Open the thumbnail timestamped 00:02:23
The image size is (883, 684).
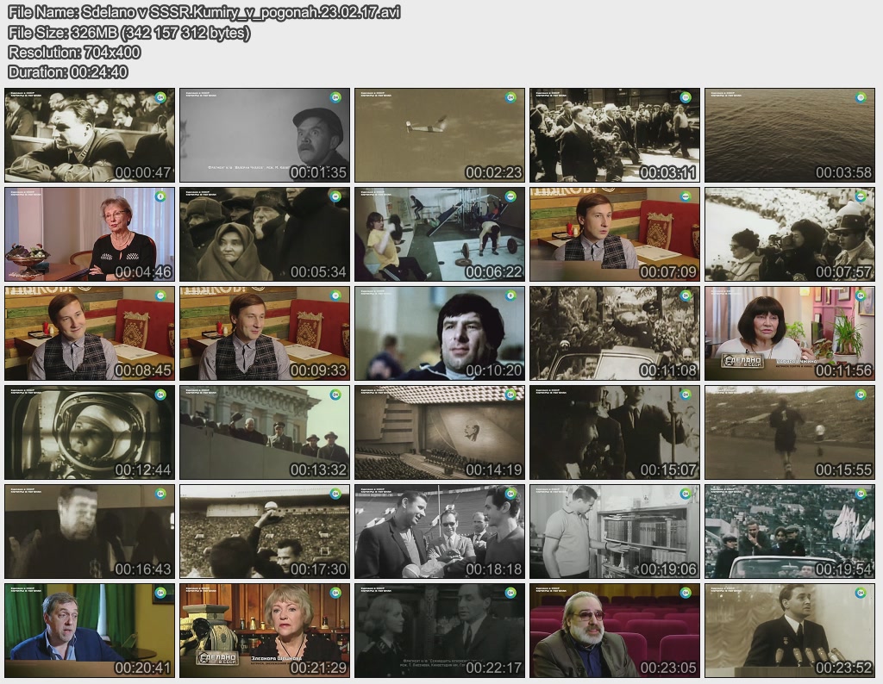point(439,134)
